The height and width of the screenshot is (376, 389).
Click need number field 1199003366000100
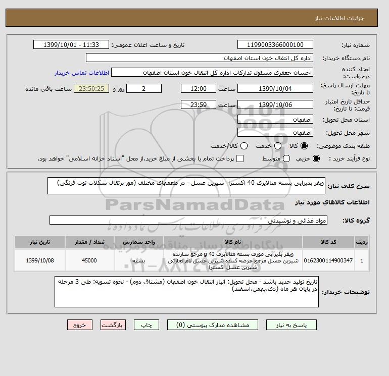pos(275,44)
